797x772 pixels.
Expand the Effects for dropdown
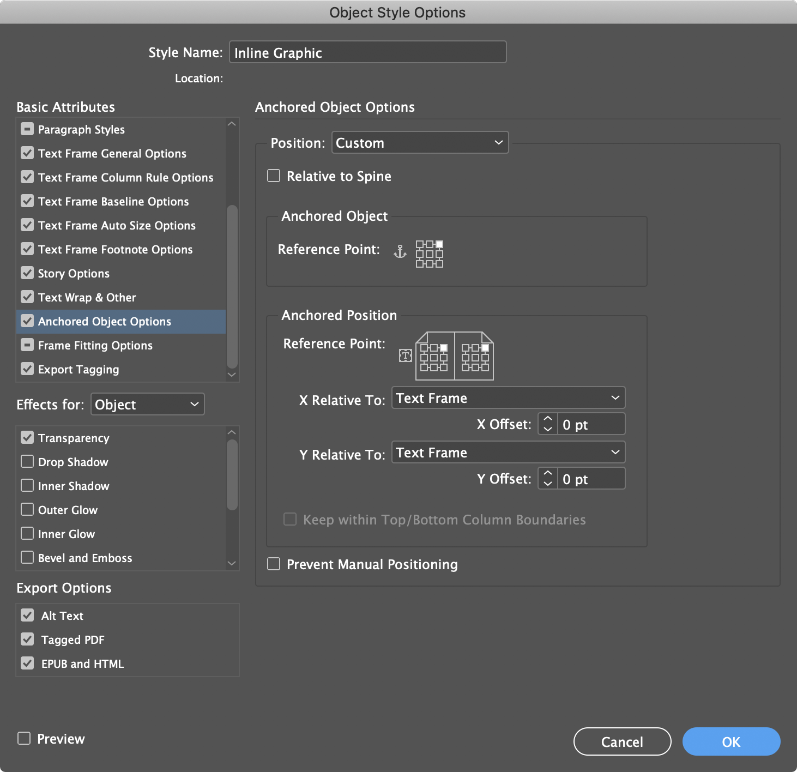147,405
